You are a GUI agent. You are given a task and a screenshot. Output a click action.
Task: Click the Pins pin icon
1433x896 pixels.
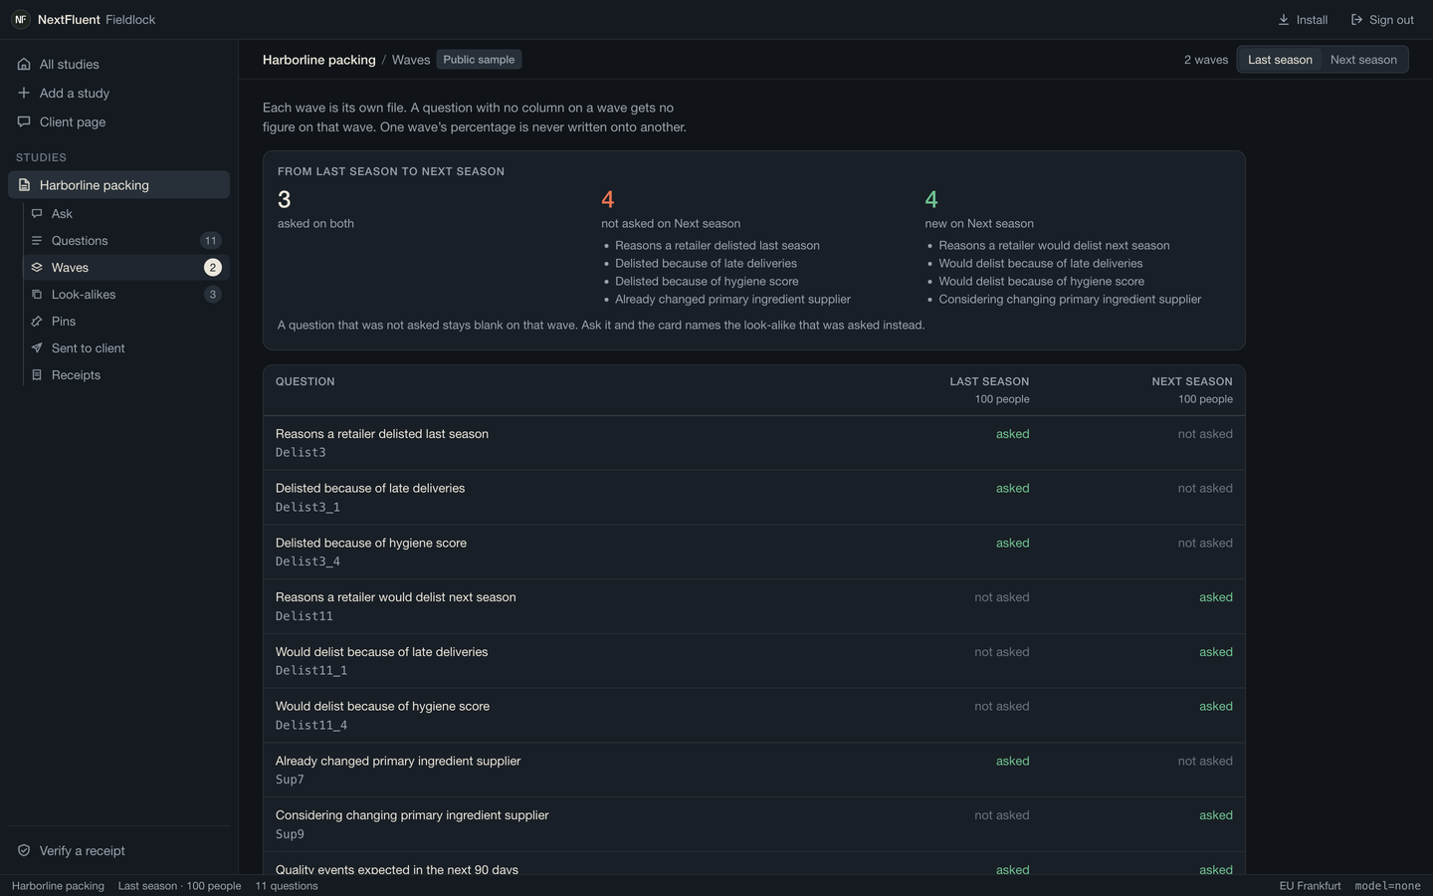click(37, 322)
